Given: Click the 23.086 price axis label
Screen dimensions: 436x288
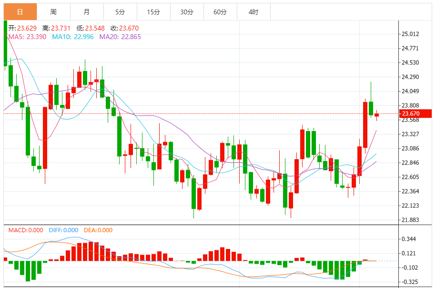Looking at the screenshot, I should (x=410, y=148).
